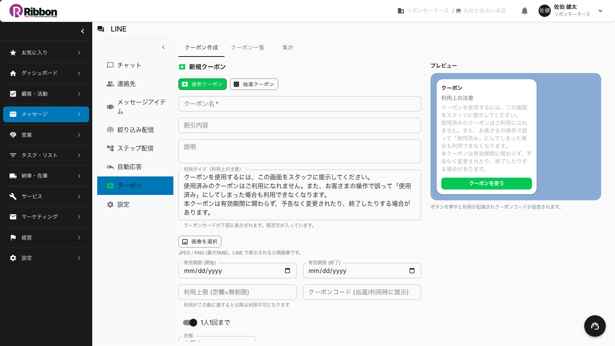The width and height of the screenshot is (615, 346).
Task: Expand the 営業 menu chevron
Action: coord(79,135)
